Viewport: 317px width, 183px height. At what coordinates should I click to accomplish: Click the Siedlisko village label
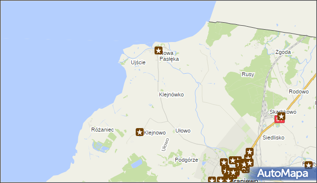[x=273, y=137]
